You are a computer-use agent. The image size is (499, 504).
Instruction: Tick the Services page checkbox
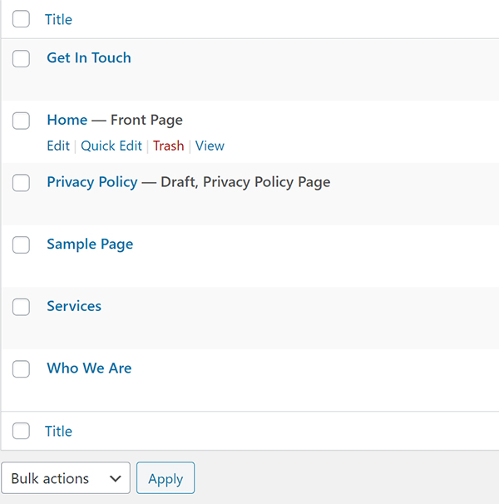pyautogui.click(x=22, y=307)
